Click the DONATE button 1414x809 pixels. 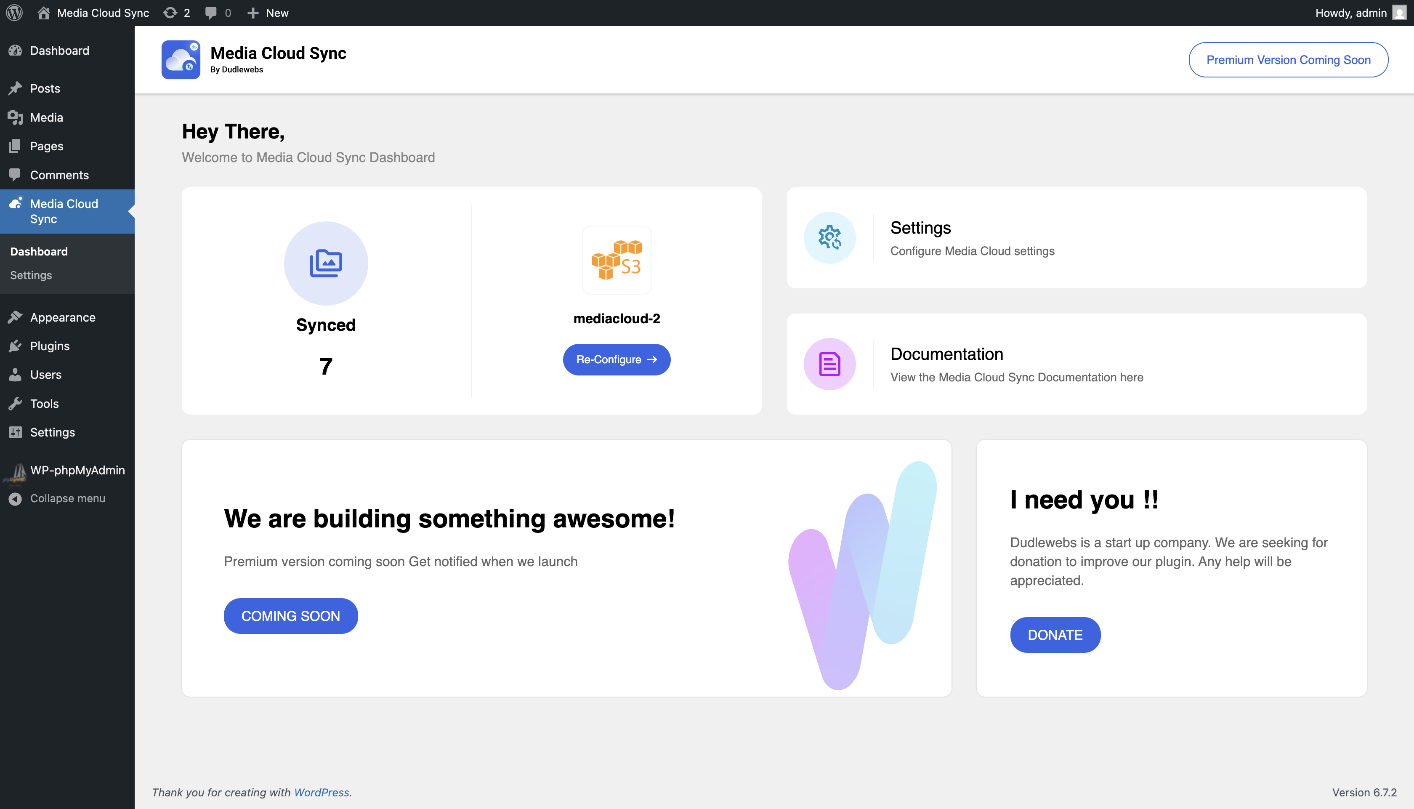coord(1055,635)
